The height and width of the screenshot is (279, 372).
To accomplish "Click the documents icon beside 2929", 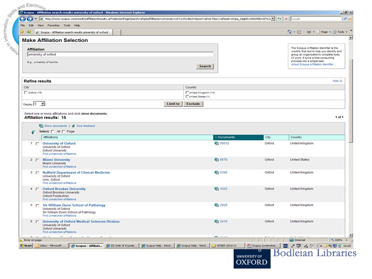I will pyautogui.click(x=217, y=205).
